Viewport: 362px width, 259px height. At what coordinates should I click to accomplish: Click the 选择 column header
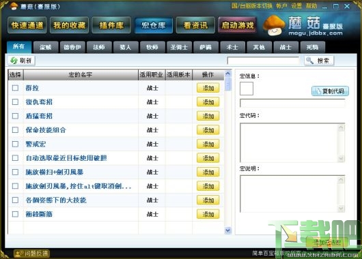[x=16, y=75]
